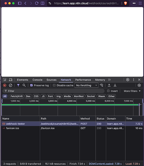The width and height of the screenshot is (144, 166).
Task: Expand the More filters dropdown
Action: click(x=132, y=91)
